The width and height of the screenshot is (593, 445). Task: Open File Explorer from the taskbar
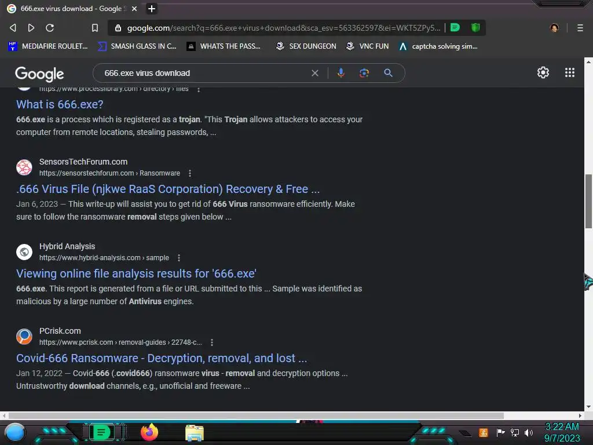coord(195,433)
